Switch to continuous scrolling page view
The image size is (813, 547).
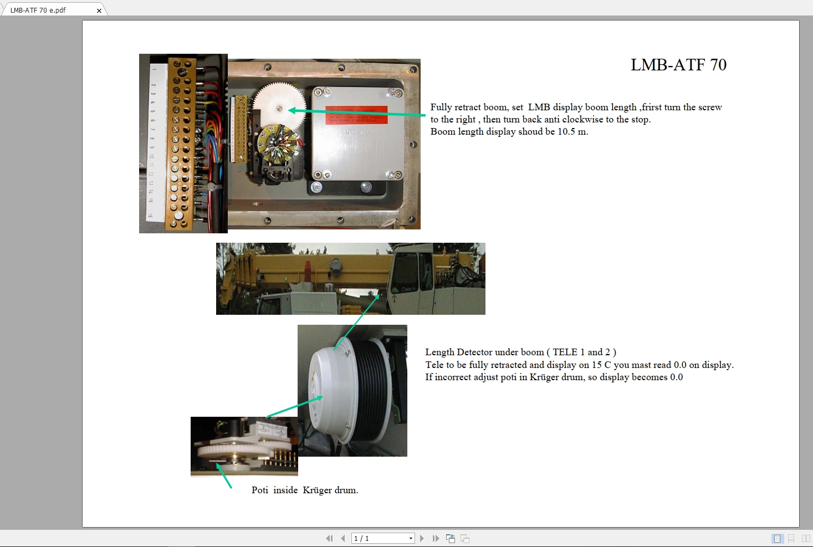pyautogui.click(x=790, y=538)
